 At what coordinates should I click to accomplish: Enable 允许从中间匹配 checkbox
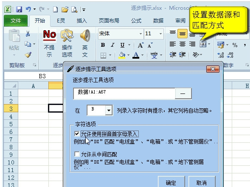click(x=77, y=154)
